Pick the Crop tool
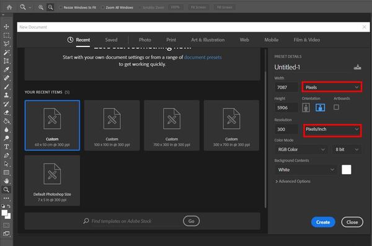372x246 pixels. pos(6,61)
